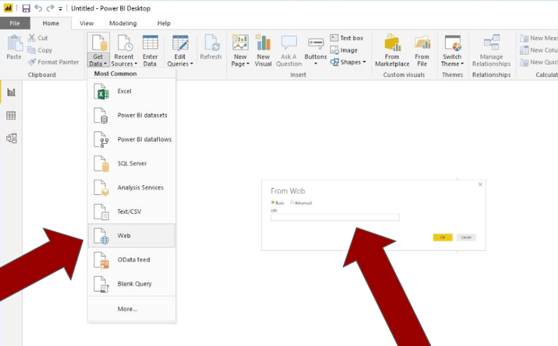Image resolution: width=558 pixels, height=346 pixels.
Task: Click the Redo arrow in title bar
Action: pyautogui.click(x=50, y=8)
